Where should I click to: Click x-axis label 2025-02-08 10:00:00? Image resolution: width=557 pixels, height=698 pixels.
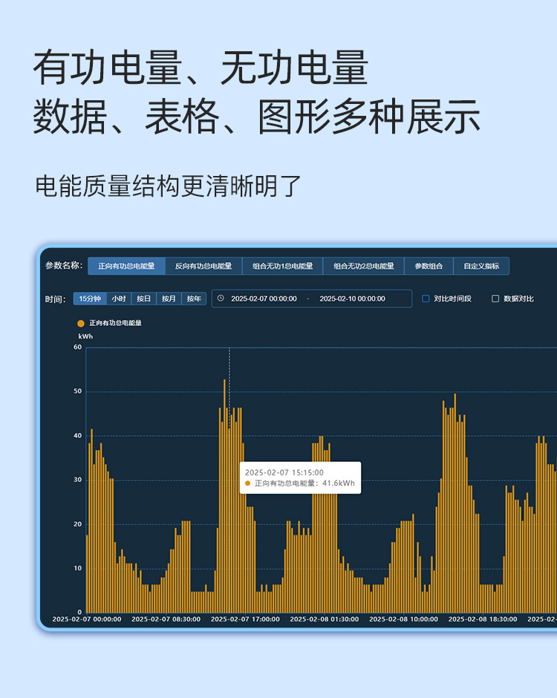click(403, 619)
